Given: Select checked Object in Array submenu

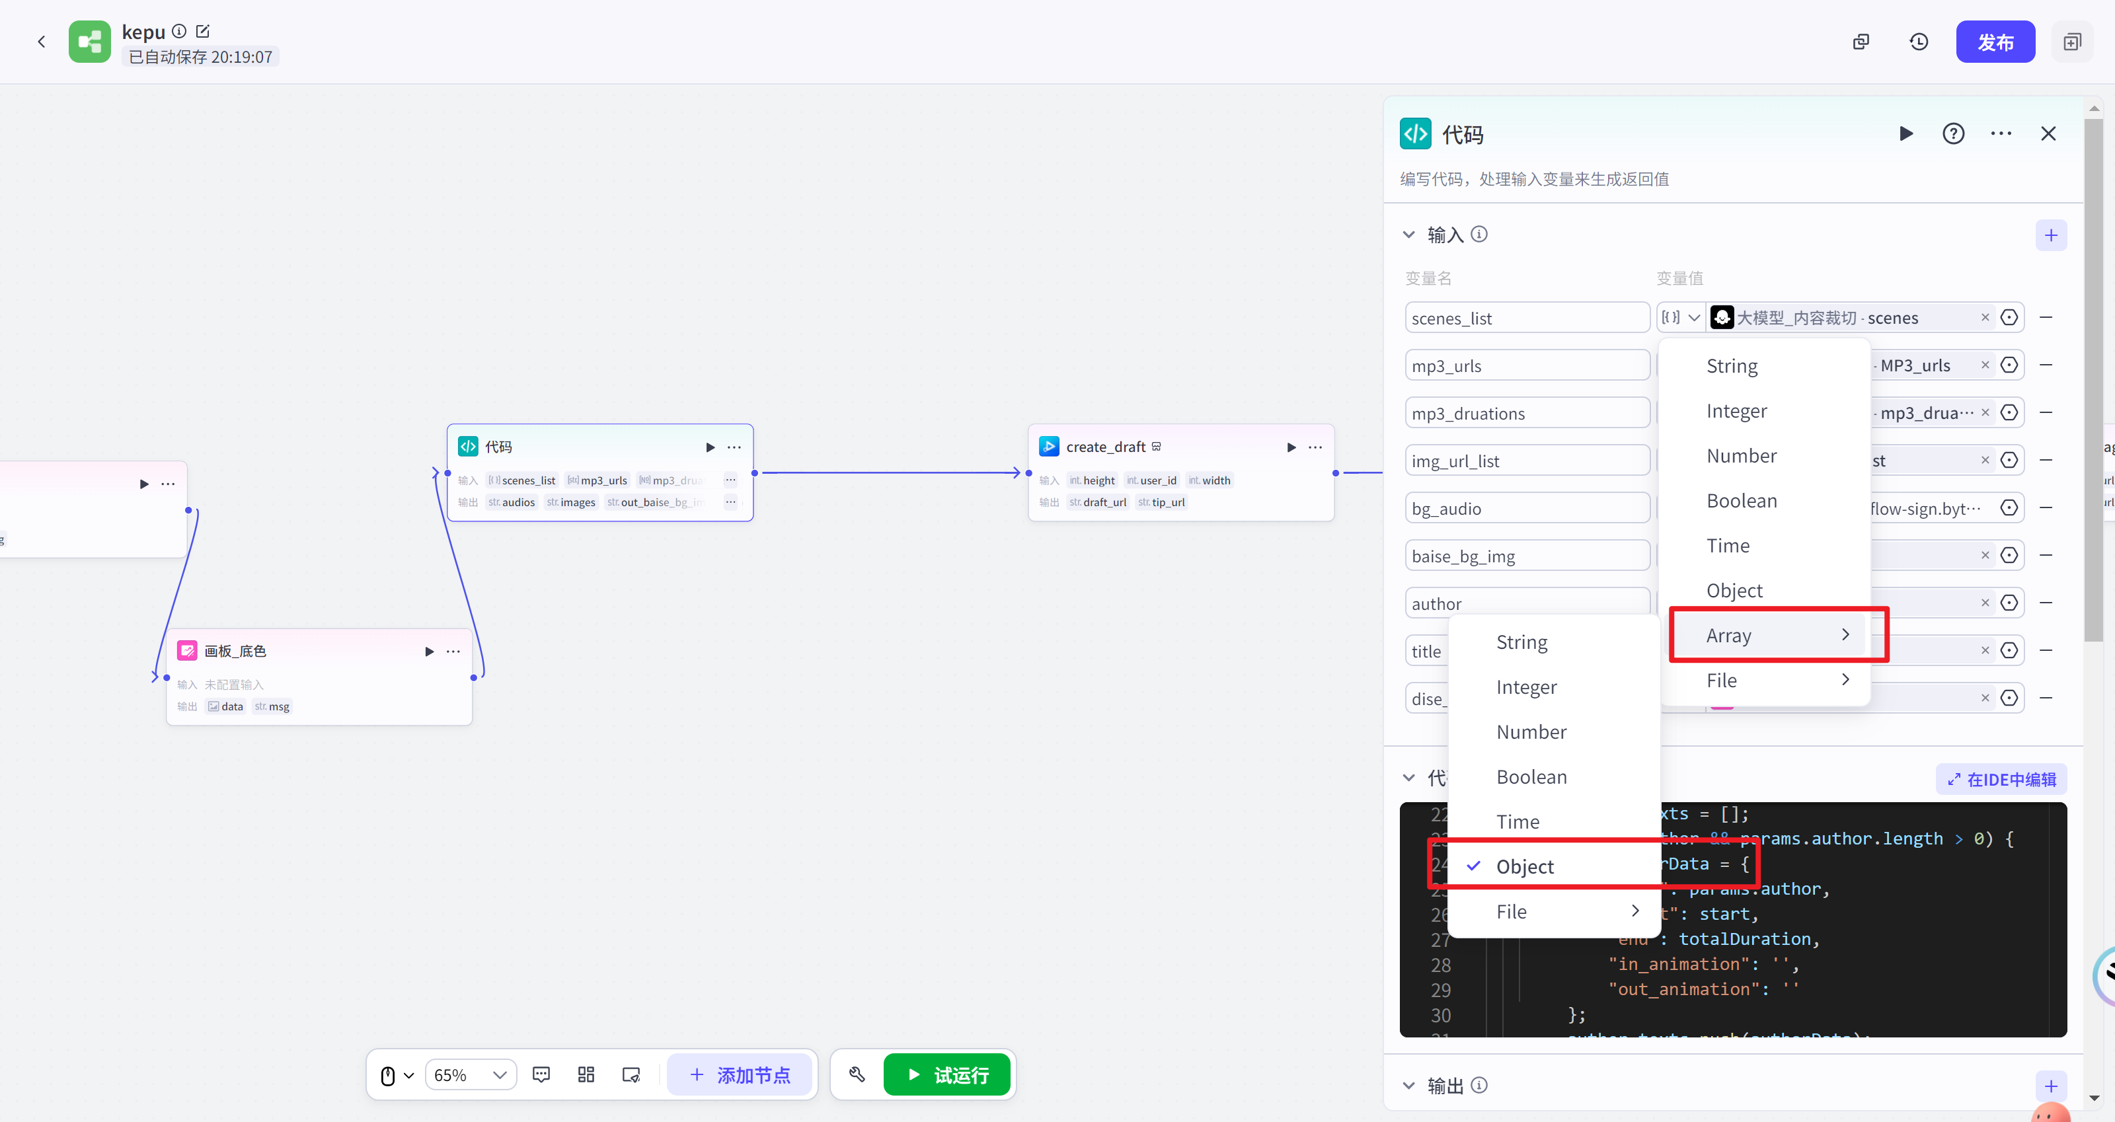Looking at the screenshot, I should point(1555,867).
